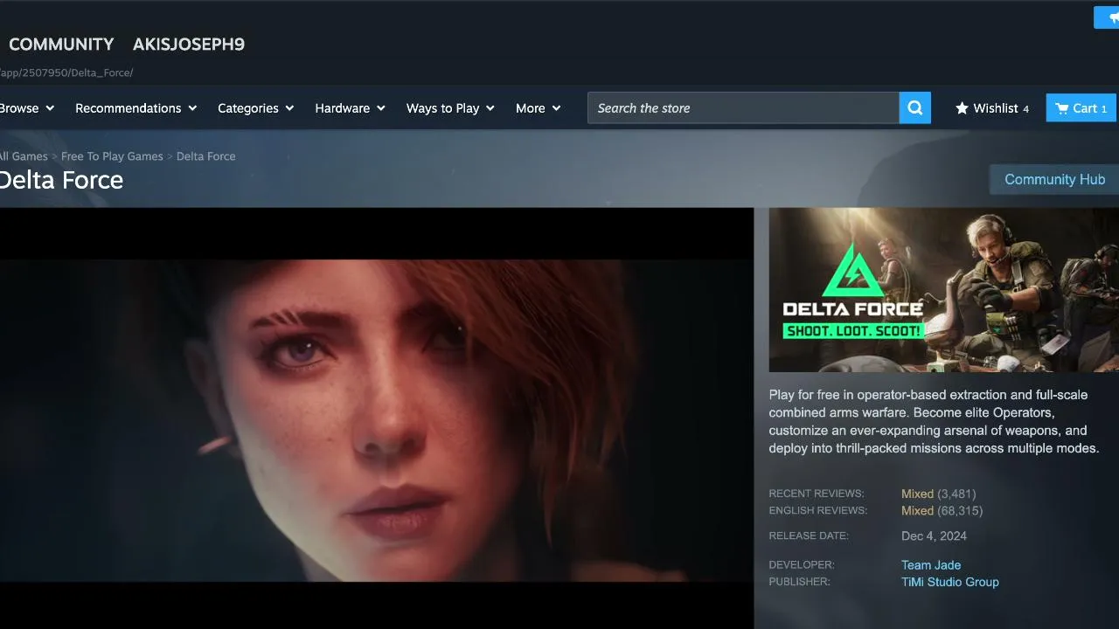Go to Free To Play Games breadcrumb

tap(112, 156)
